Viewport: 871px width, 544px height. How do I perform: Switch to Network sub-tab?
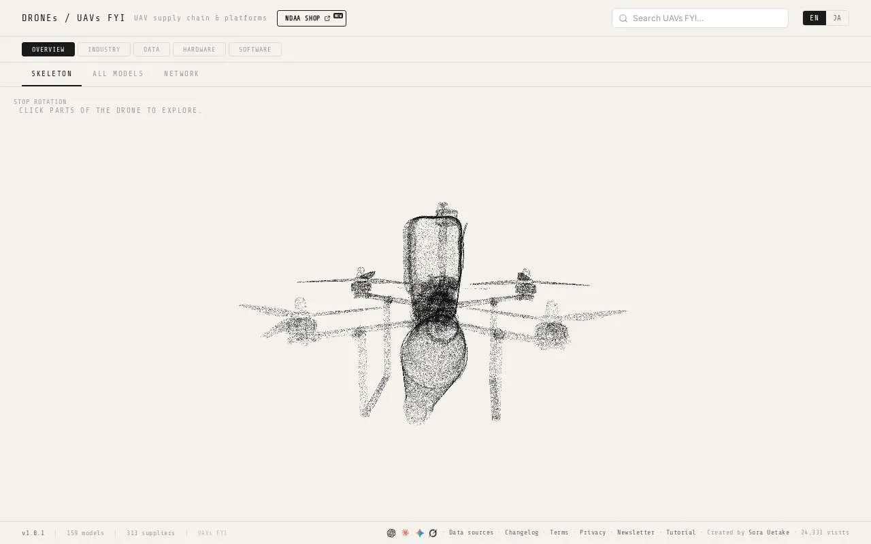(x=182, y=73)
